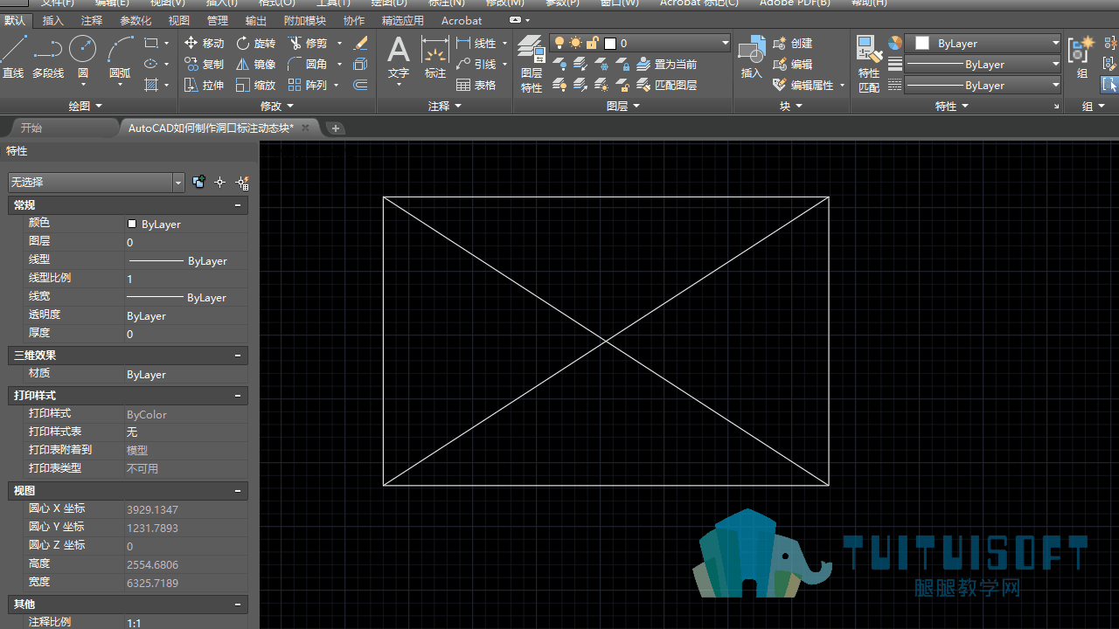Select the 特性匹配 match properties tool

coord(869,64)
